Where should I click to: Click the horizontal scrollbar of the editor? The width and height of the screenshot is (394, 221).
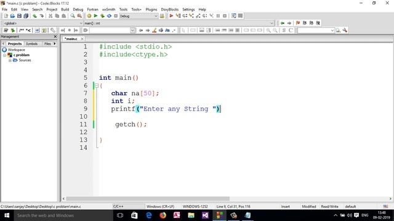point(148,199)
